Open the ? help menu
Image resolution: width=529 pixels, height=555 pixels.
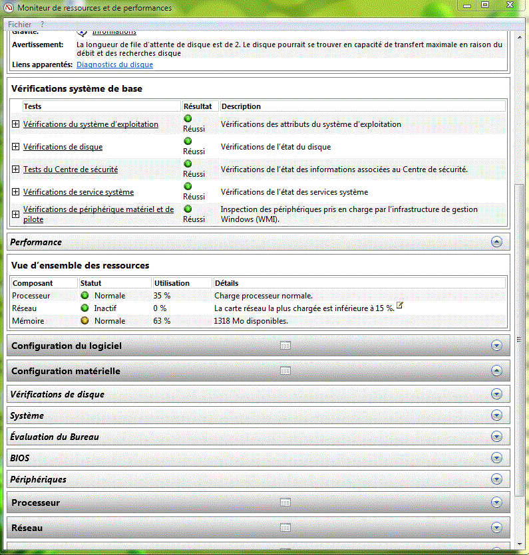tap(42, 25)
